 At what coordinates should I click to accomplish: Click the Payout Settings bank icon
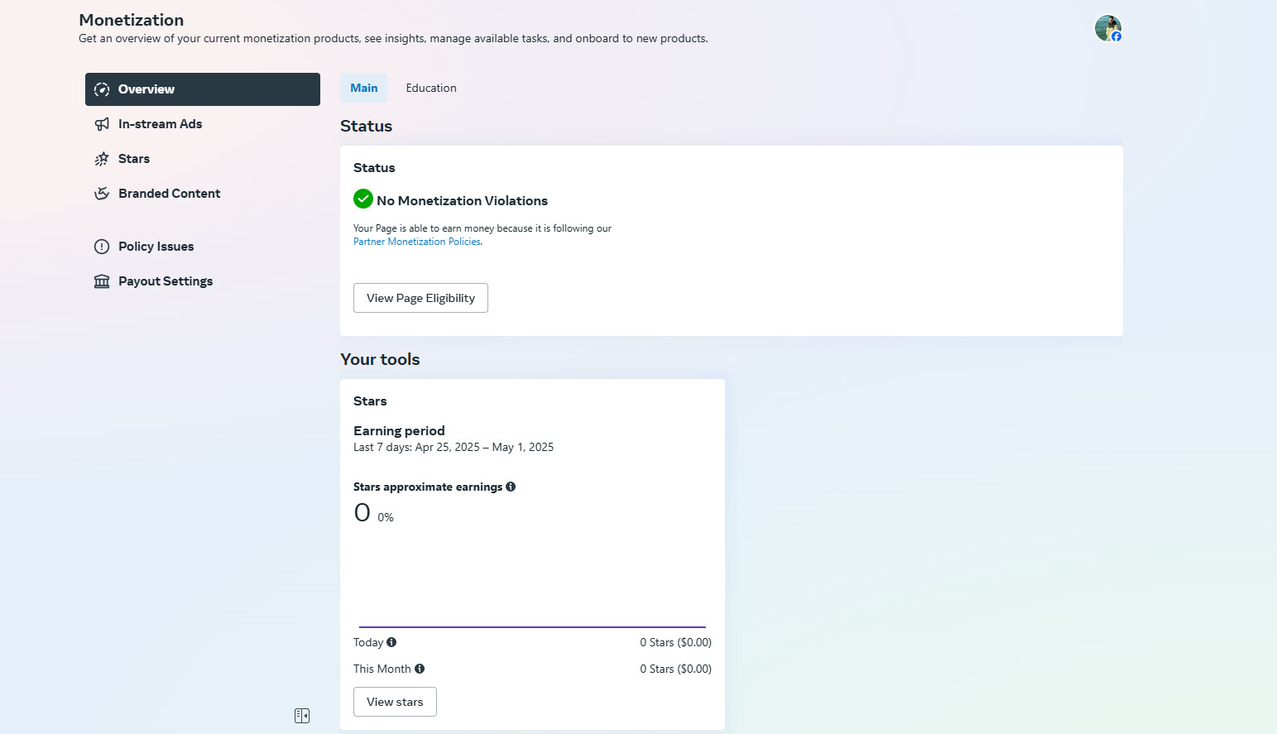102,281
